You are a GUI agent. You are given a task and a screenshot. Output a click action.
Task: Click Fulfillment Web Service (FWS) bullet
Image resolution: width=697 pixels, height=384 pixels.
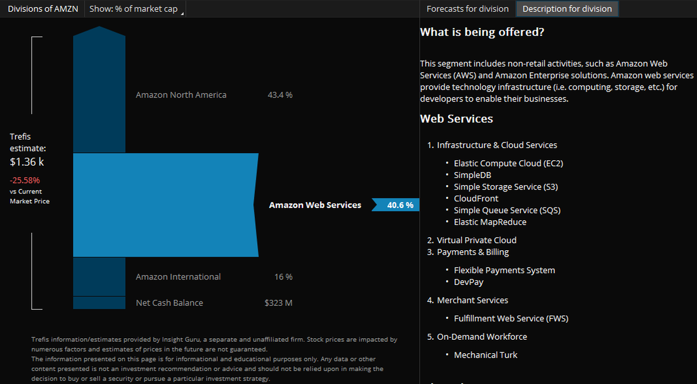511,318
